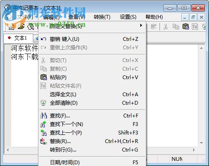Open the 编辑(E) menu
This screenshot has height=166, width=209.
pyautogui.click(x=51, y=17)
